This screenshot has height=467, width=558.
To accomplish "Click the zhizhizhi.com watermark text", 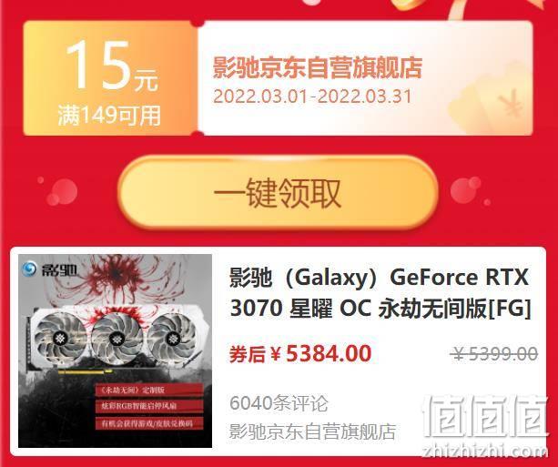I will click(484, 451).
